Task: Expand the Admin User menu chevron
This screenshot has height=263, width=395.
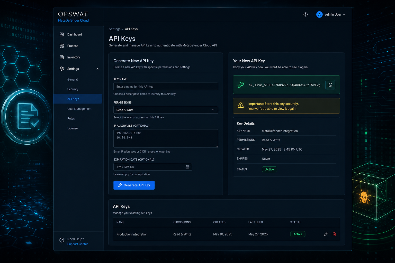Action: pyautogui.click(x=344, y=15)
